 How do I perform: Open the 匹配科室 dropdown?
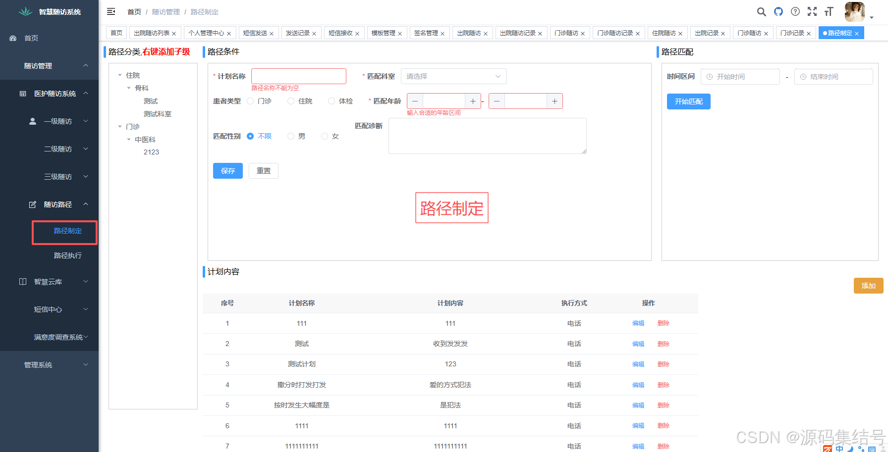(453, 76)
